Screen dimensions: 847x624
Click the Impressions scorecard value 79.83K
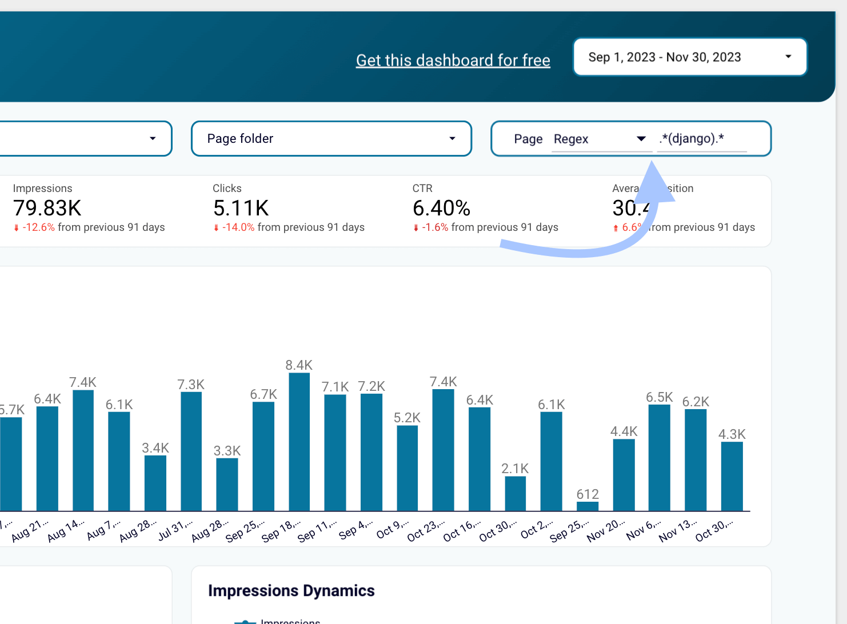click(47, 208)
